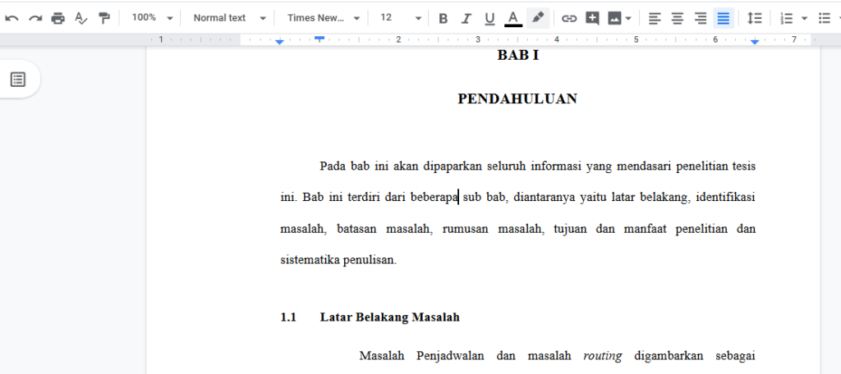Image resolution: width=841 pixels, height=374 pixels.
Task: Open the line spacing options icon
Action: point(754,18)
